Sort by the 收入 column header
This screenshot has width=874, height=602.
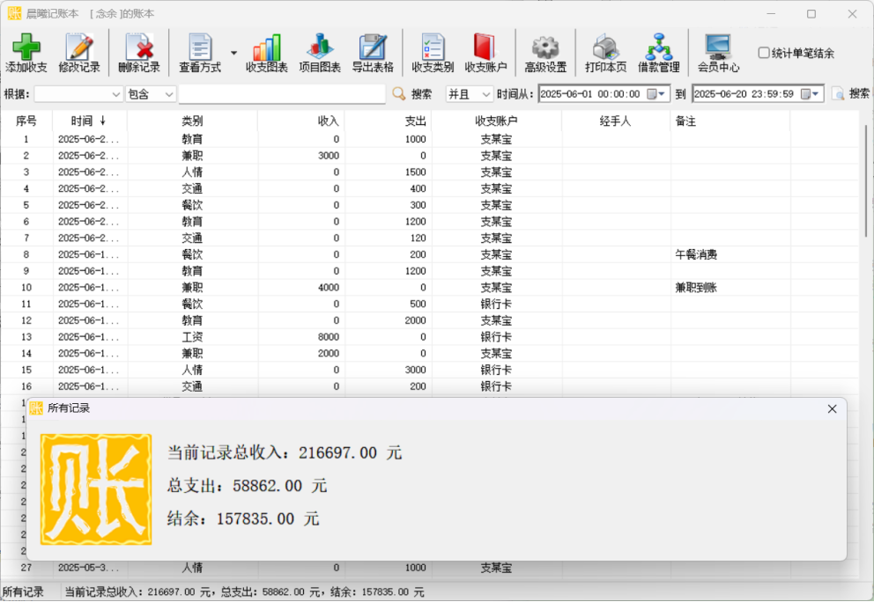point(301,121)
